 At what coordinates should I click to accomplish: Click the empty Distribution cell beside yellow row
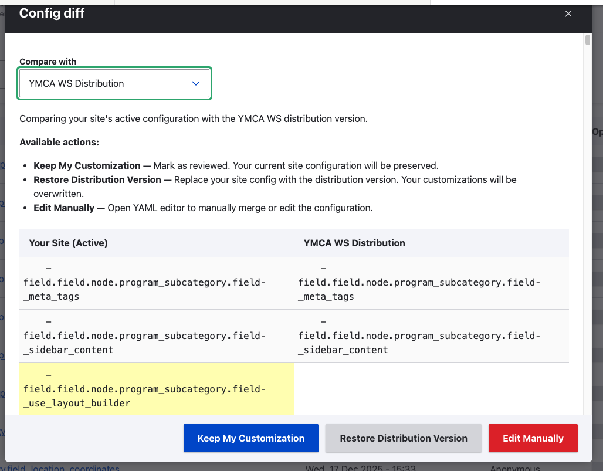click(431, 389)
